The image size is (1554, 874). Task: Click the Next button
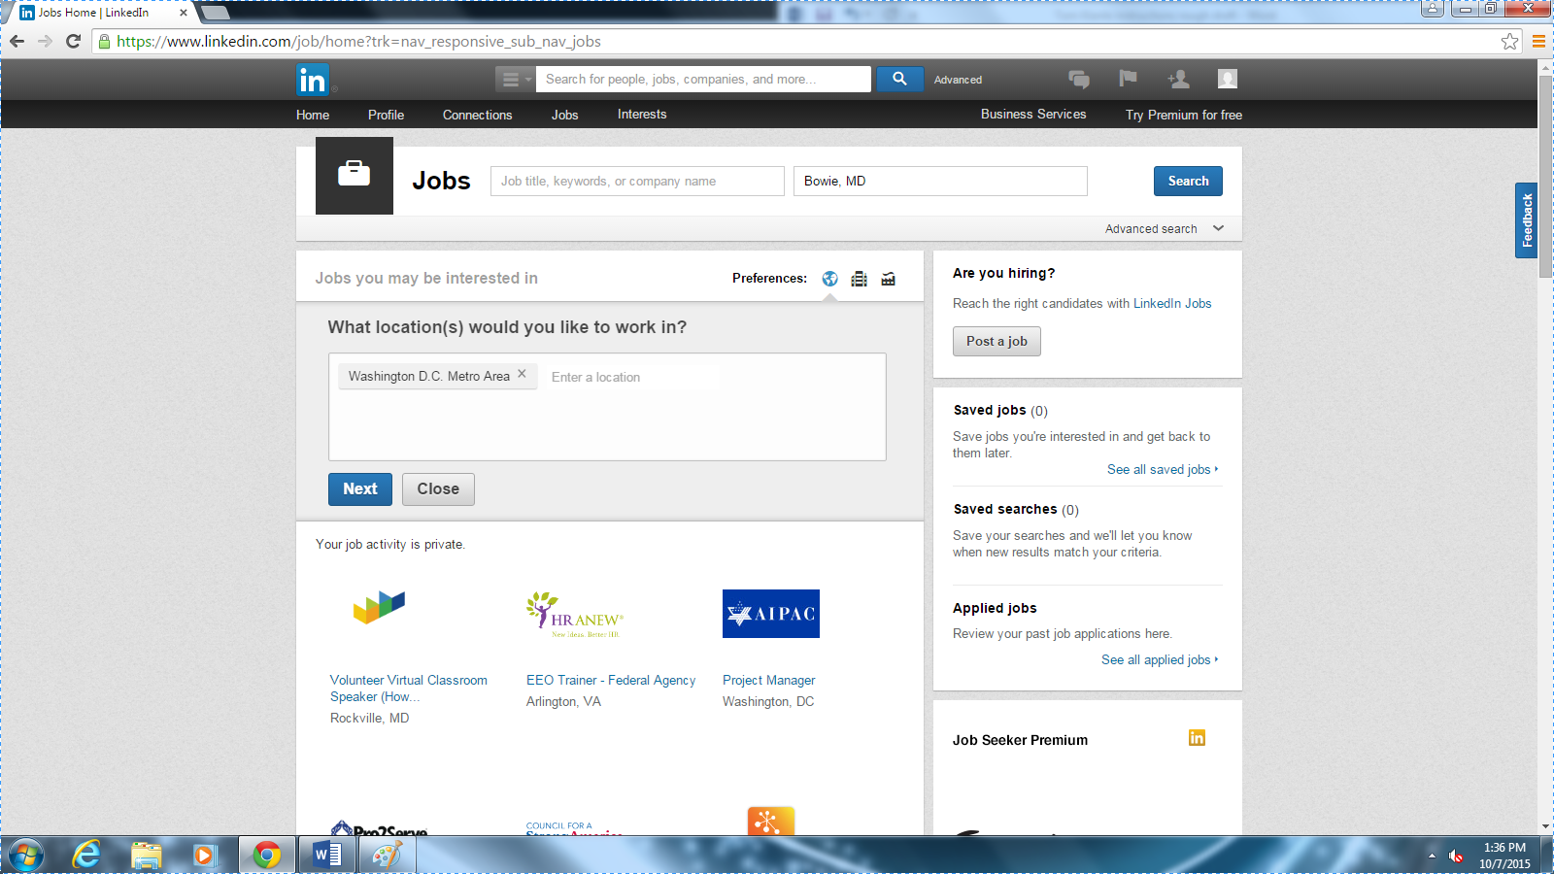click(x=359, y=489)
